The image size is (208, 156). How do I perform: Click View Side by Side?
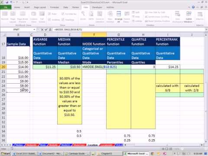coord(155,13)
